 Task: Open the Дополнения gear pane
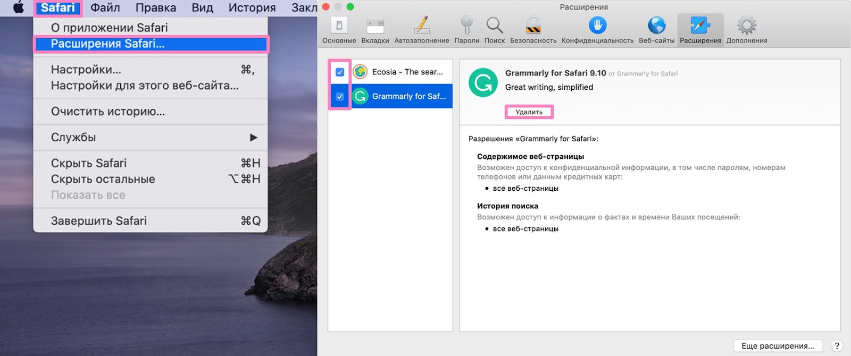[x=747, y=30]
